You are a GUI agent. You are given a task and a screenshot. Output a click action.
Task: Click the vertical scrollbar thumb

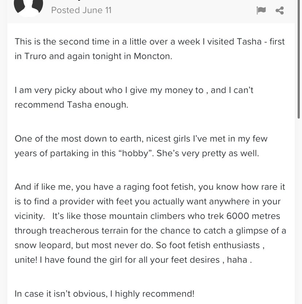tap(299, 58)
